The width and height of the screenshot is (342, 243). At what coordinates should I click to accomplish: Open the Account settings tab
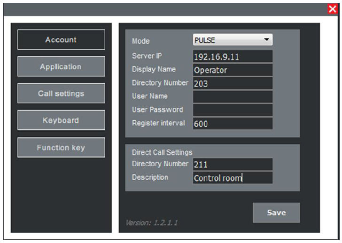pos(61,40)
